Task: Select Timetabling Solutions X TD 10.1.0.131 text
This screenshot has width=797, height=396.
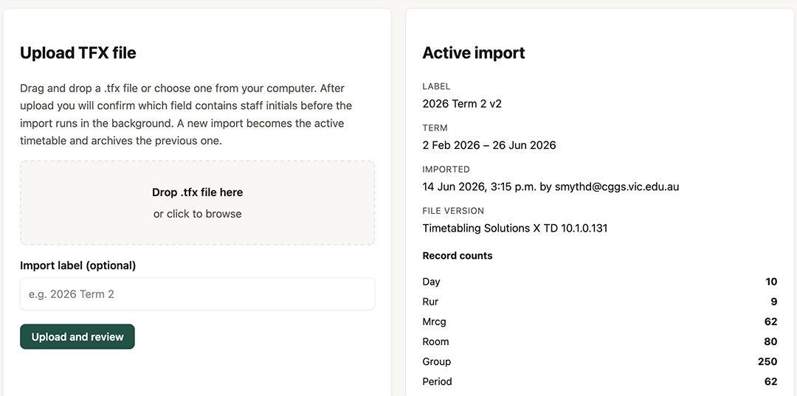Action: 515,228
